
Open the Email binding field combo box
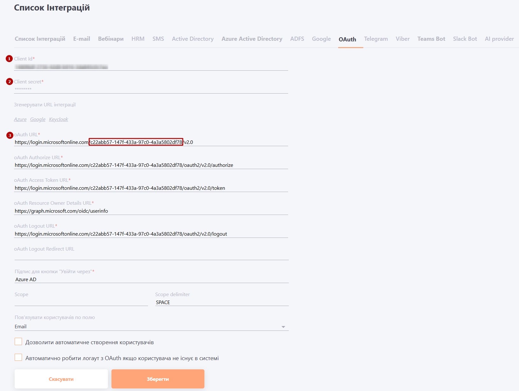click(146, 327)
